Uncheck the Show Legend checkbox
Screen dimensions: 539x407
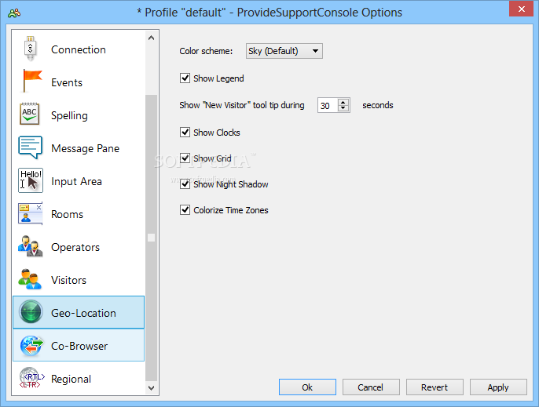pyautogui.click(x=185, y=78)
